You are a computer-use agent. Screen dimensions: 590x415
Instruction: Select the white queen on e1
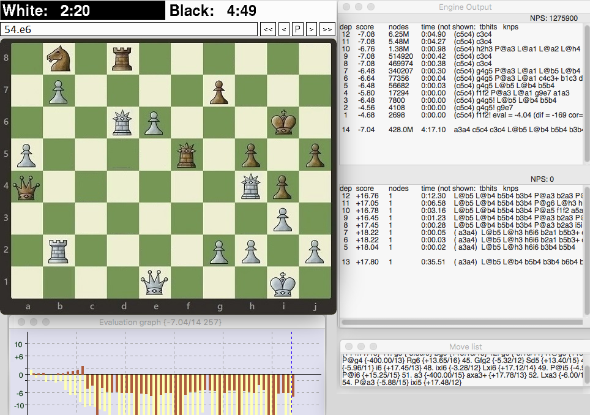155,283
